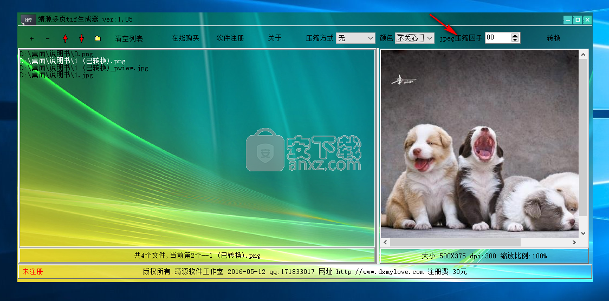
Task: Click 清空列表 to clear the list
Action: click(x=129, y=38)
